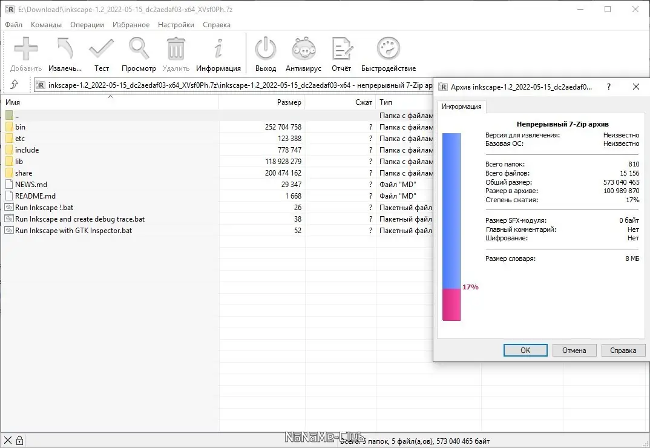Click the include folder icon
This screenshot has width=650, height=448.
(9, 150)
